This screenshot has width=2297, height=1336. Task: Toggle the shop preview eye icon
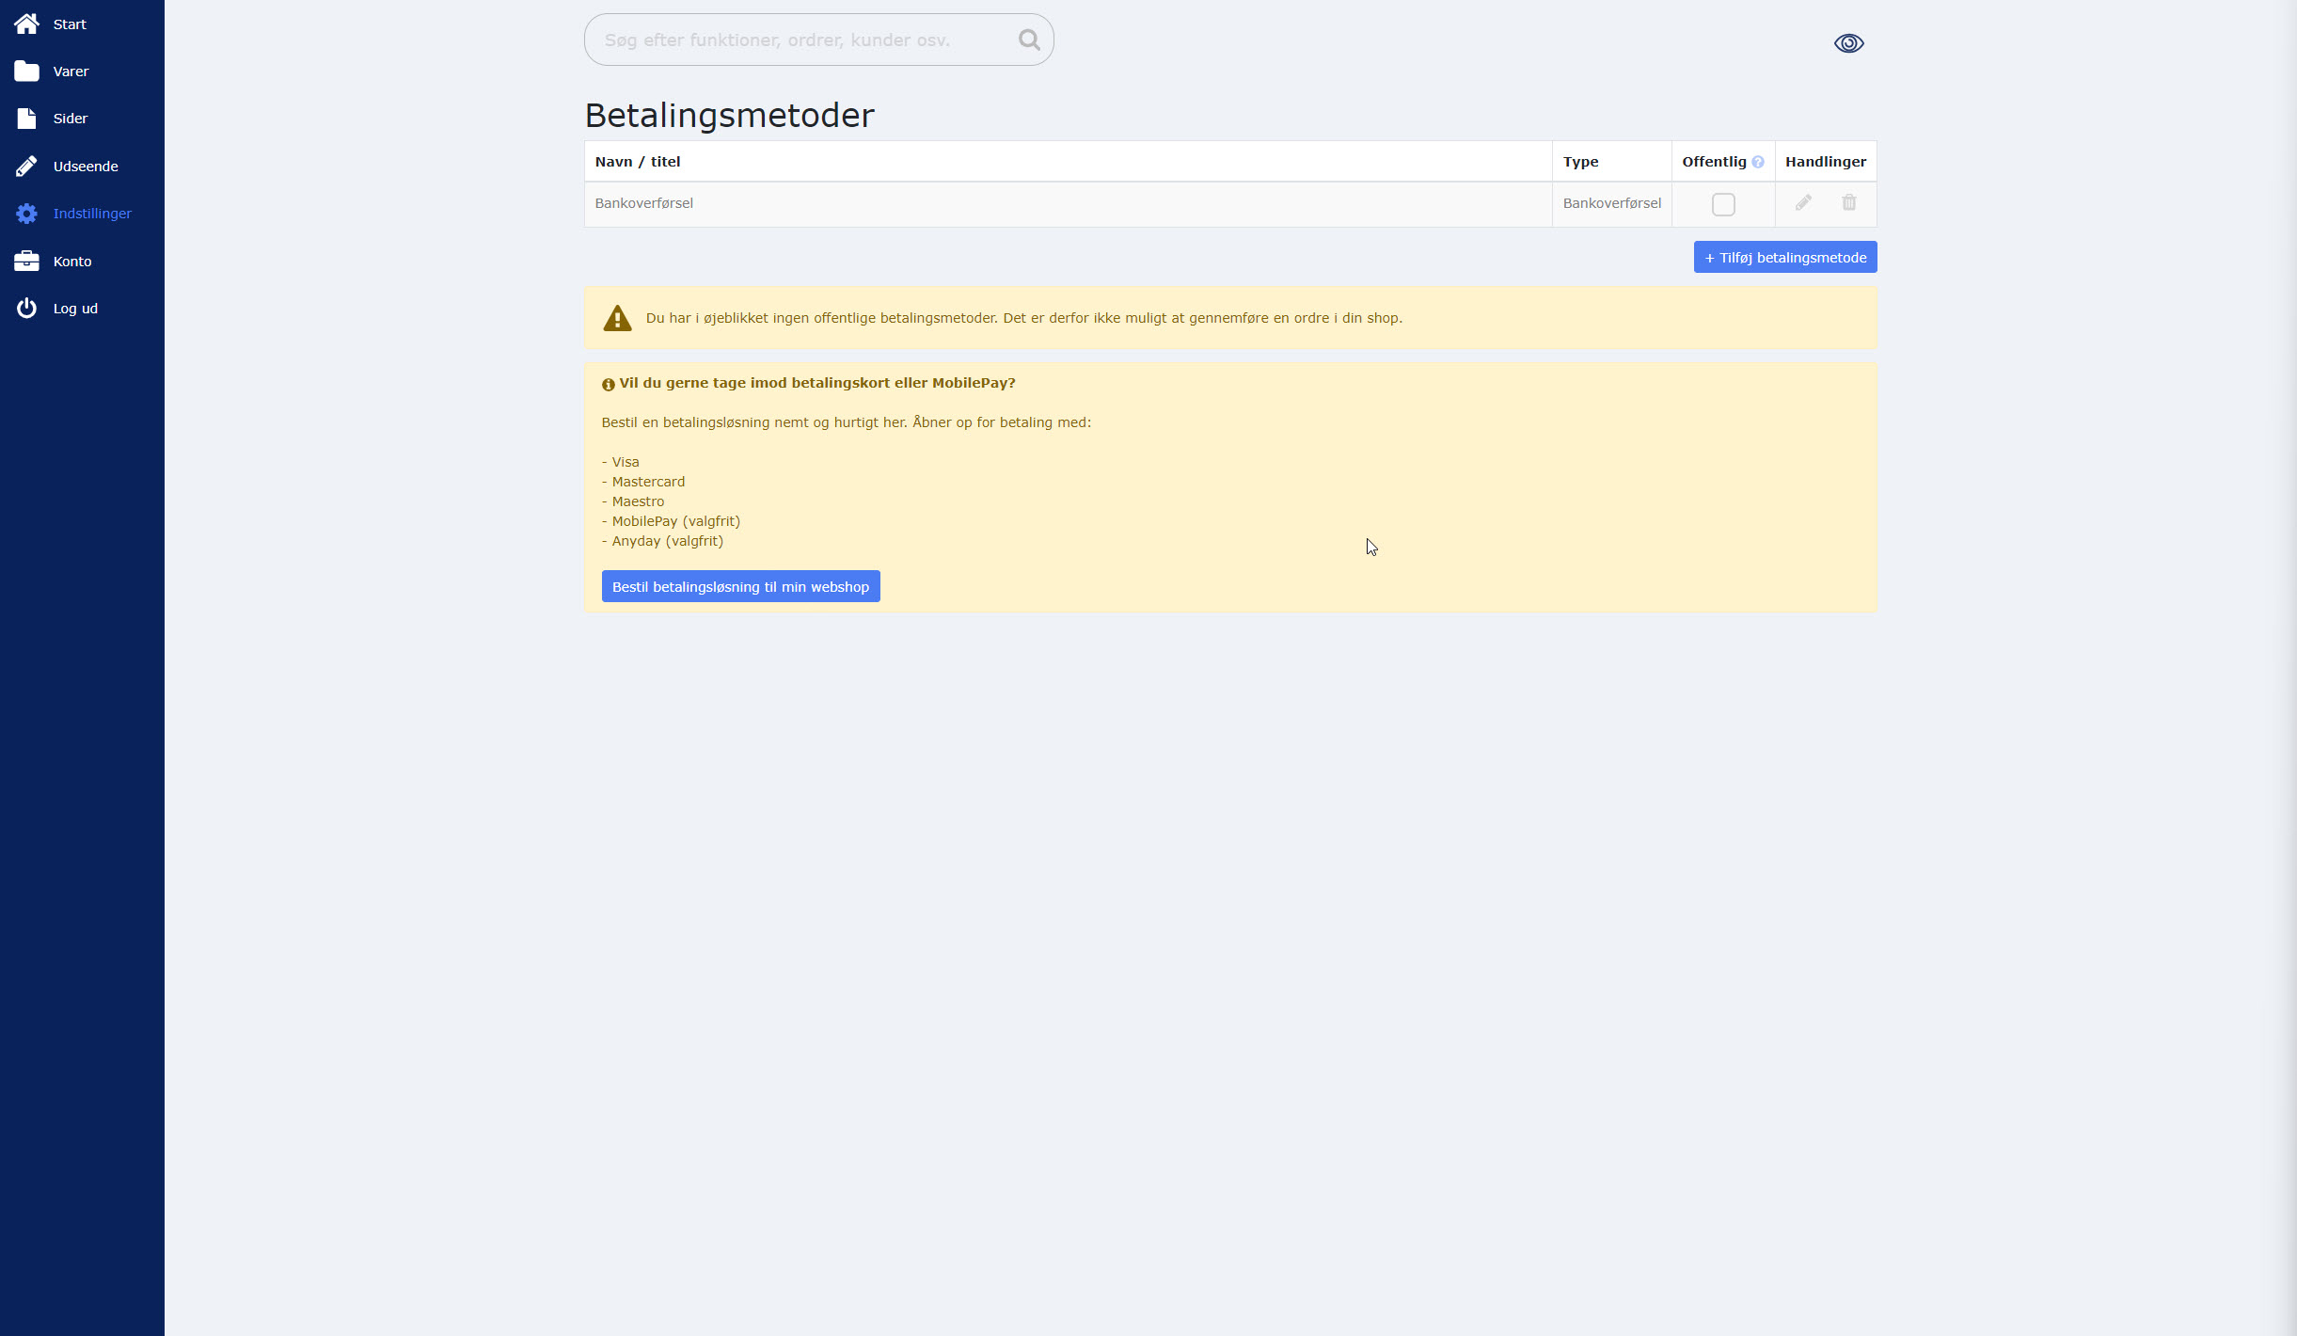(1848, 43)
